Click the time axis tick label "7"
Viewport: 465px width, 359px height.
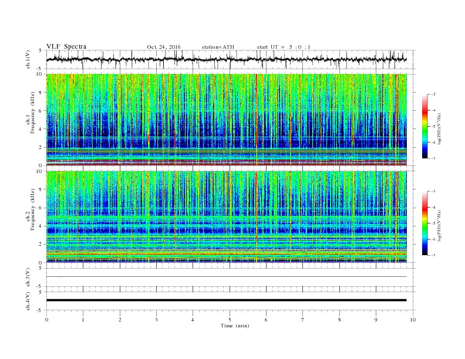coord(303,320)
